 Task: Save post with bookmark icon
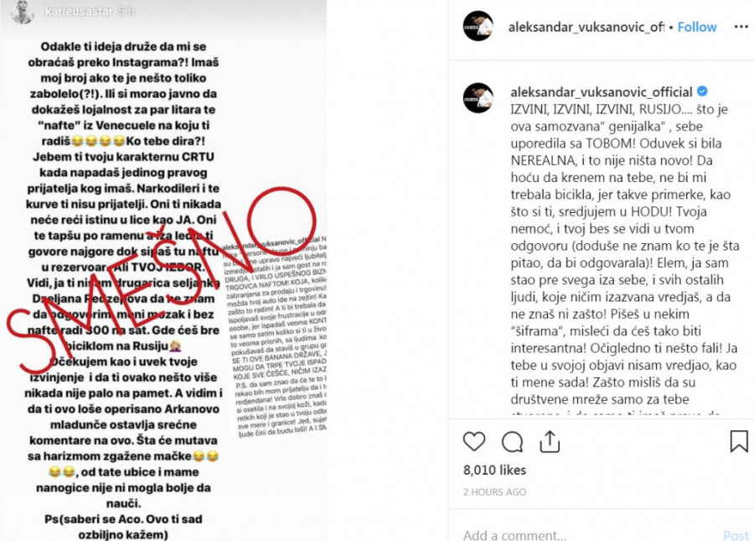pos(739,441)
